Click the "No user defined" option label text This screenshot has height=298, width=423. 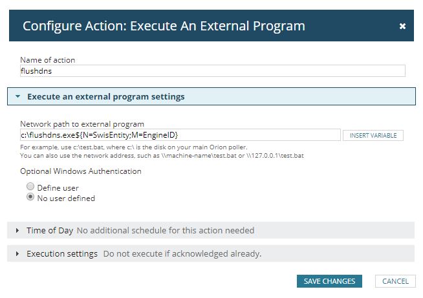(x=66, y=198)
